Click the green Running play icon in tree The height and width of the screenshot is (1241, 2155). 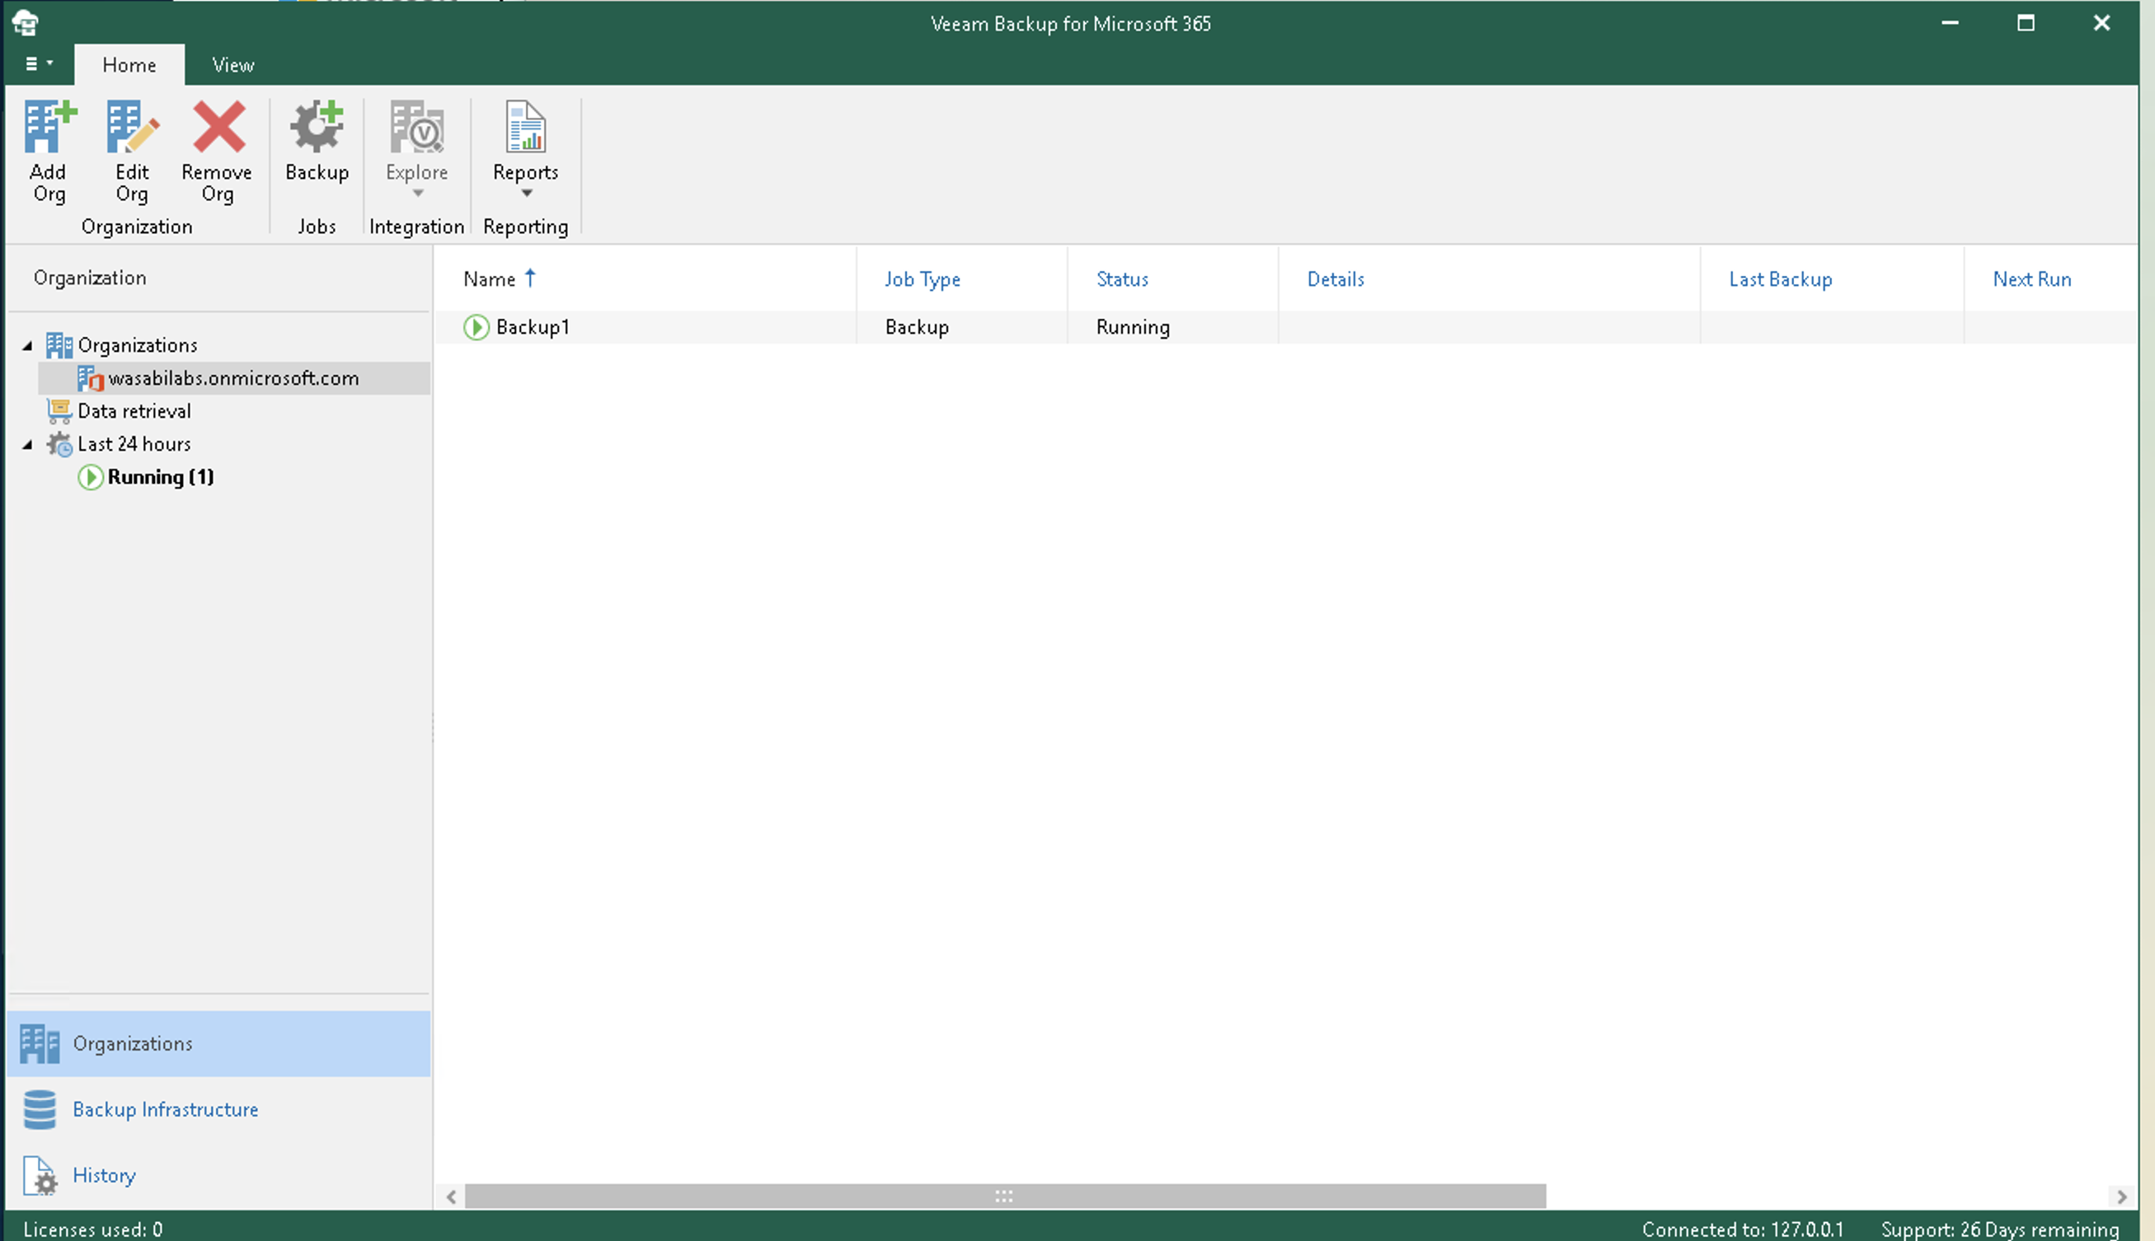coord(91,477)
